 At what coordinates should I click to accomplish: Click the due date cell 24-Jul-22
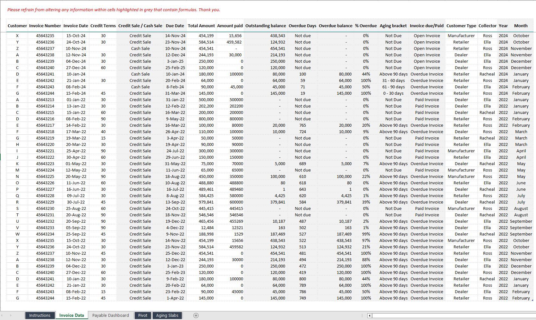[175, 151]
